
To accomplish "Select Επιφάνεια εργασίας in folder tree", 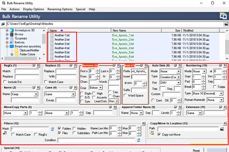I will (x=28, y=47).
